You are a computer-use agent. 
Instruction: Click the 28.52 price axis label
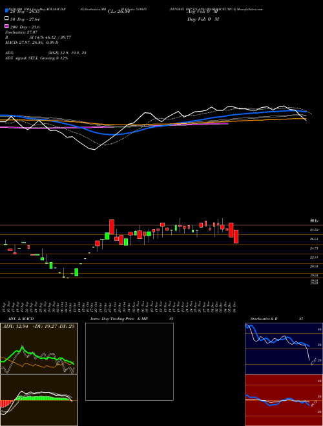[x=314, y=230]
